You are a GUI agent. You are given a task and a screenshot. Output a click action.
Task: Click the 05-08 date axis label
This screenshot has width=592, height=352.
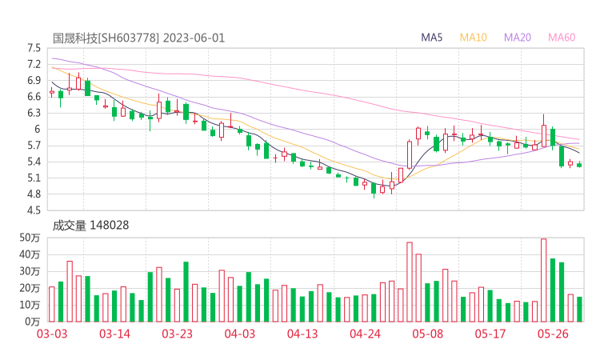click(x=428, y=334)
